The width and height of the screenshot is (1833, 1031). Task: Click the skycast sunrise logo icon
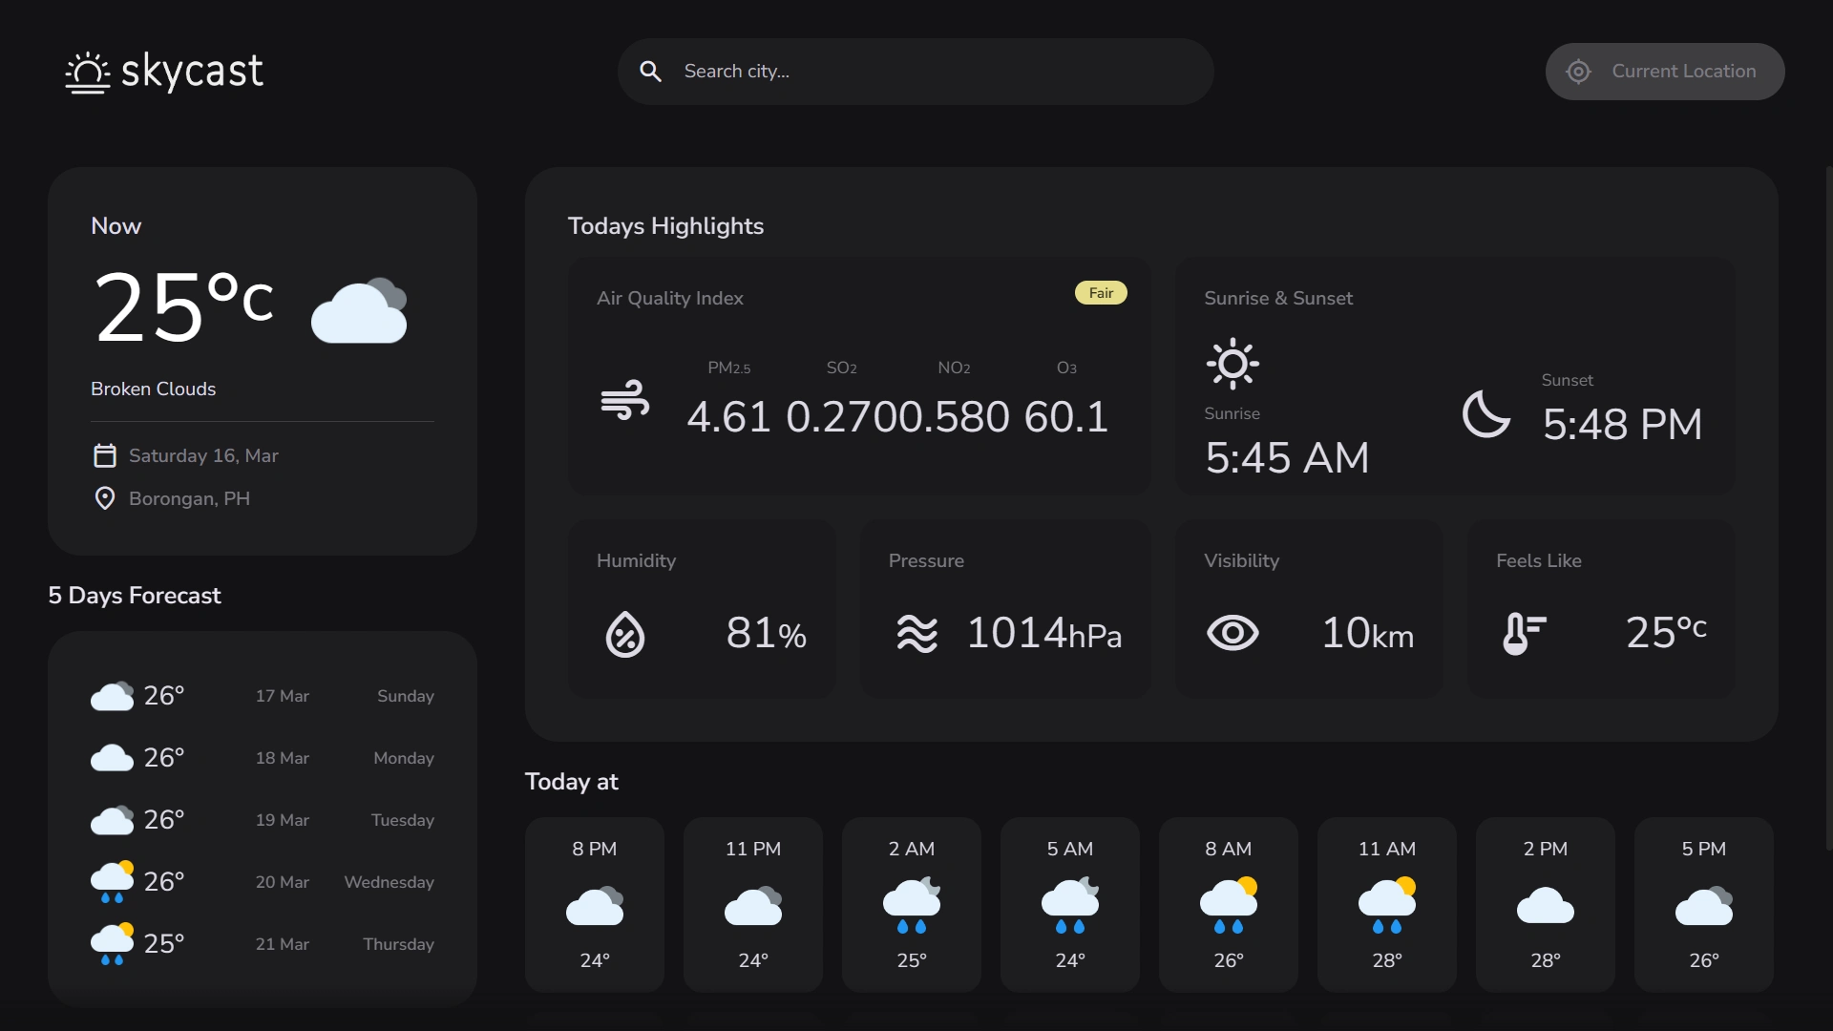coord(87,73)
